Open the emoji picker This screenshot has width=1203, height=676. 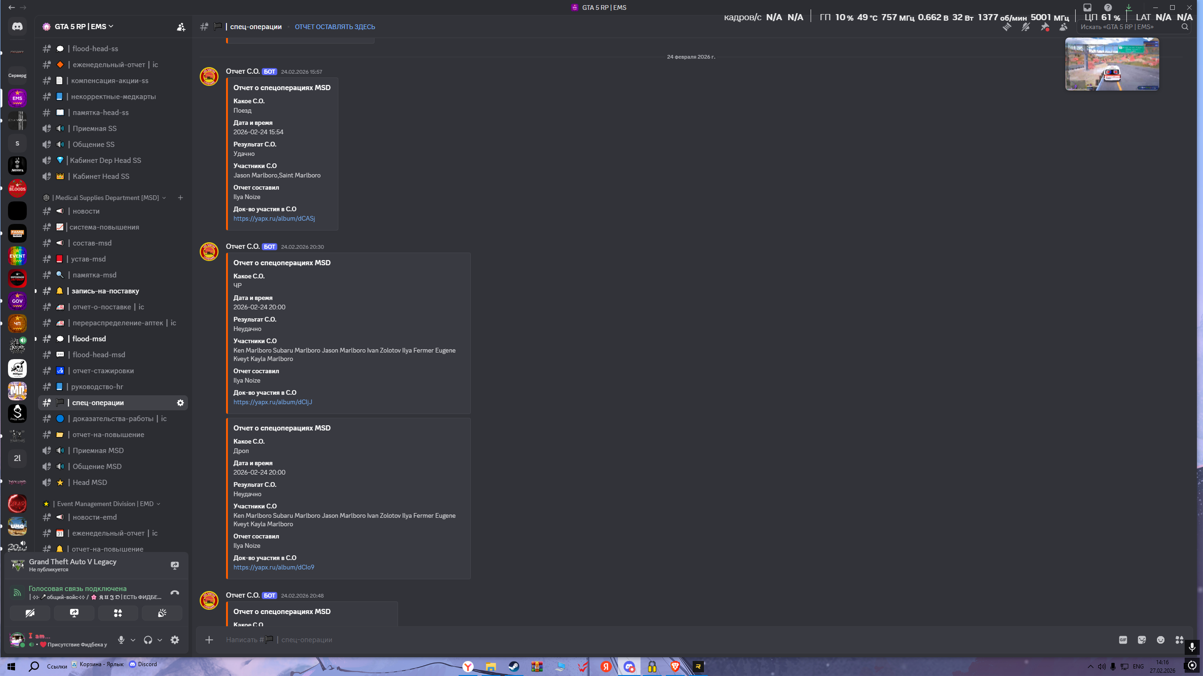(1161, 640)
